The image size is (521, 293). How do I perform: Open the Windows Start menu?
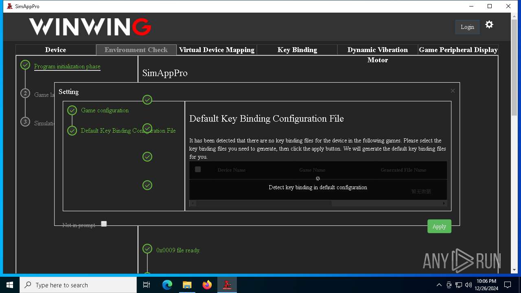[10, 285]
